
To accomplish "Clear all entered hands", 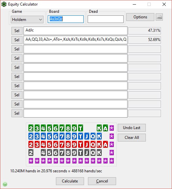I will point(132,138).
